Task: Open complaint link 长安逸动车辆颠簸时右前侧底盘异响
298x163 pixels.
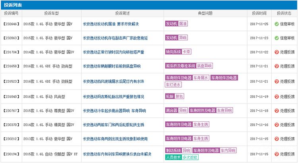Action: tap(112, 66)
